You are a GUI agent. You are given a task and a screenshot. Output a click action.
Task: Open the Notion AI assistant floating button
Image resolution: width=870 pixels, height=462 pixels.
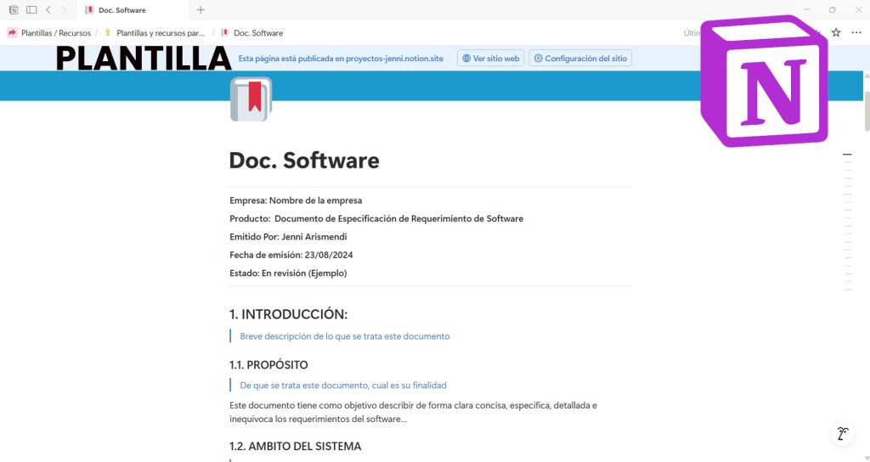(x=841, y=434)
